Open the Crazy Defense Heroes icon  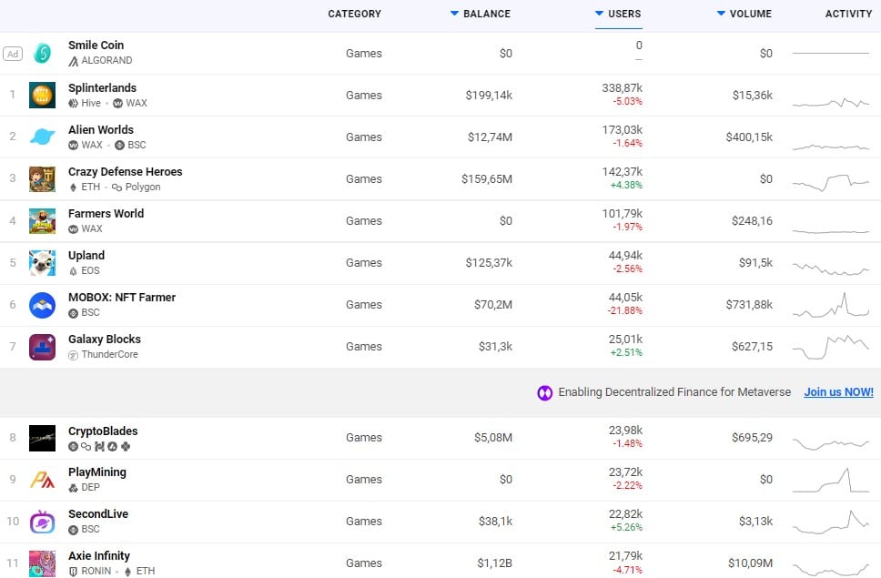coord(42,179)
